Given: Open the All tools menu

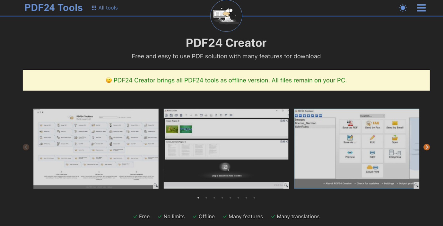Looking at the screenshot, I should click(104, 7).
